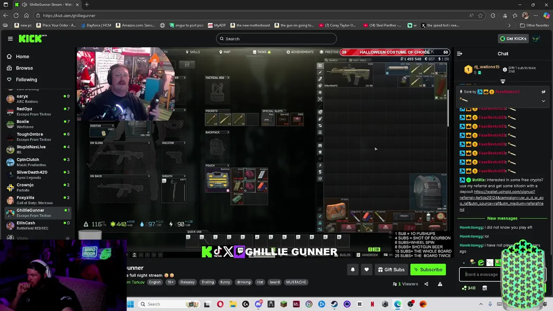Screen dimensions: 553x311
Task: Open MyADP bookmark
Action: pos(216,25)
